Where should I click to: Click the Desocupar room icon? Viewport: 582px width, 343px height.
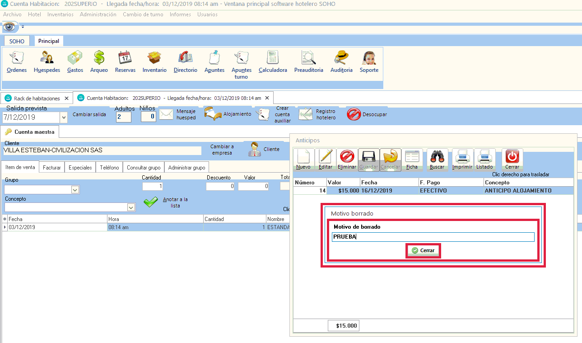[354, 115]
